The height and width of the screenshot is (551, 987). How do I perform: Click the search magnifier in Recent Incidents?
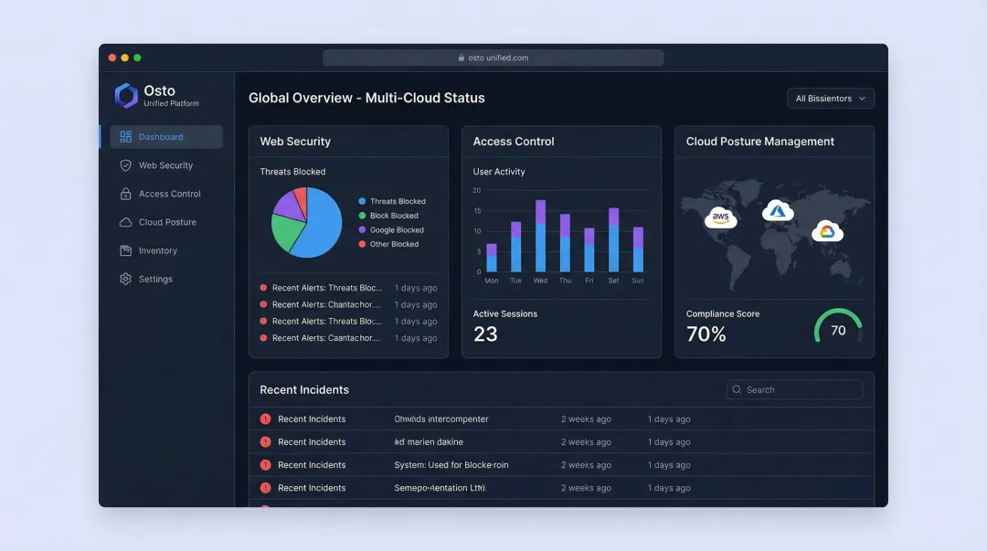tap(736, 389)
